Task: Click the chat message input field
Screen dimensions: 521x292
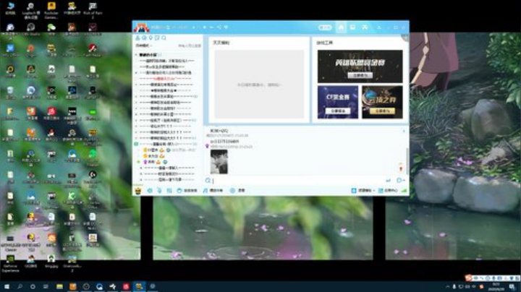Action: click(x=297, y=181)
